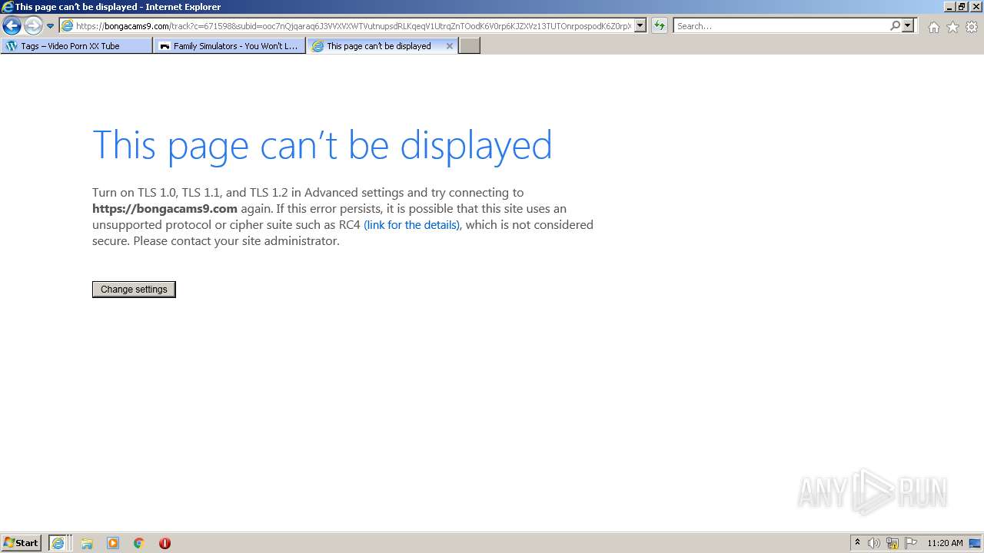Expand the address bar autocomplete dropdown
Viewport: 984px width, 553px height.
pos(640,26)
